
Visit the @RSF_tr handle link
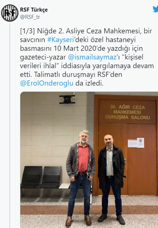30,17
